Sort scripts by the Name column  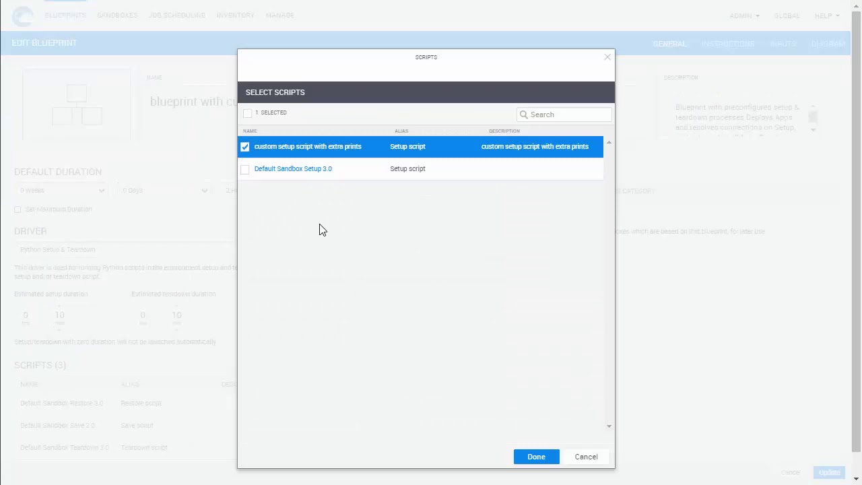(250, 131)
